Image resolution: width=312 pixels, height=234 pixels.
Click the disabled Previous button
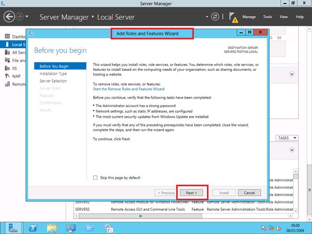coord(166,193)
